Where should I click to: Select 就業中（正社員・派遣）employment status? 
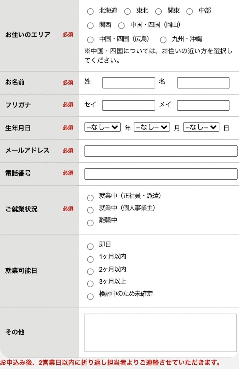click(90, 198)
